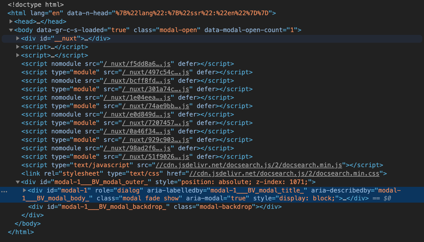Open the /_nuxt/74ae9bb….js script link
Image resolution: width=424 pixels, height=242 pixels.
click(x=156, y=106)
